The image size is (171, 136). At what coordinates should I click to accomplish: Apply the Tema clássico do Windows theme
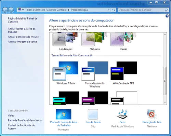click(x=95, y=71)
